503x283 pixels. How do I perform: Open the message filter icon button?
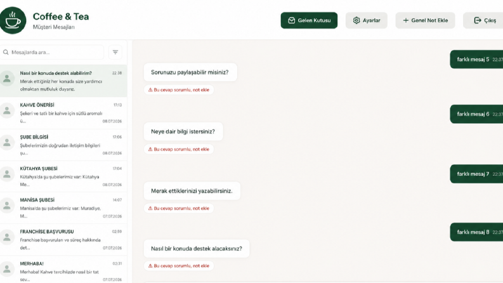click(115, 52)
